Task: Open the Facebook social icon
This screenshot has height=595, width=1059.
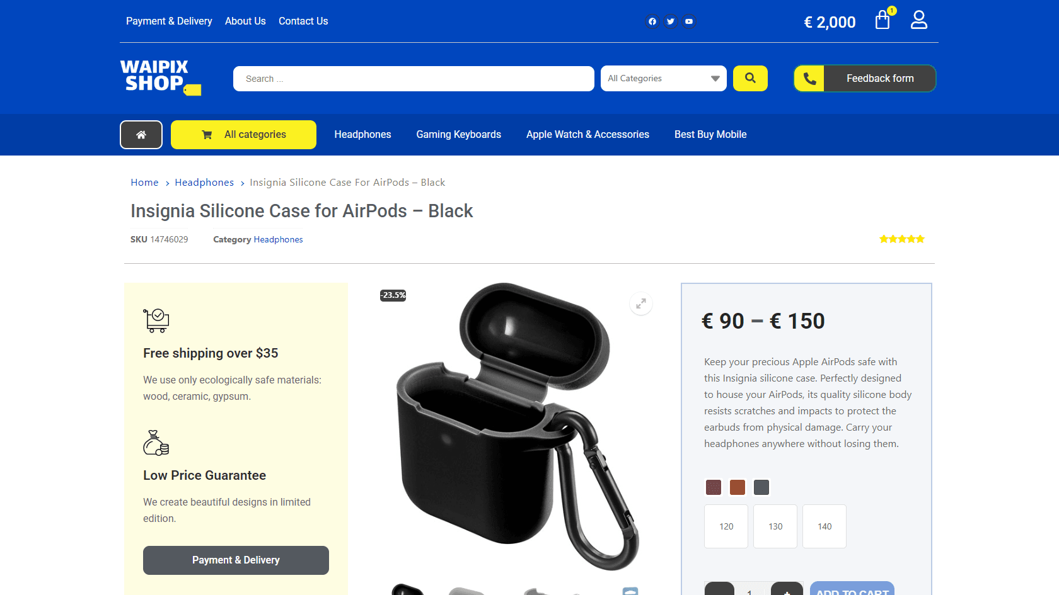Action: [652, 21]
